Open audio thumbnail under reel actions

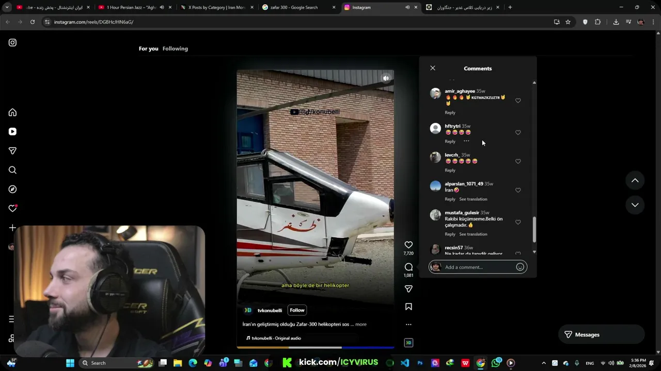[x=408, y=343]
